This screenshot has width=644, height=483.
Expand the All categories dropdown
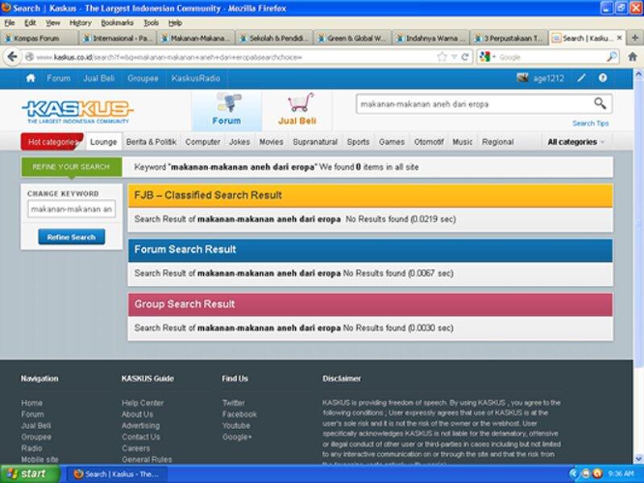click(x=575, y=142)
